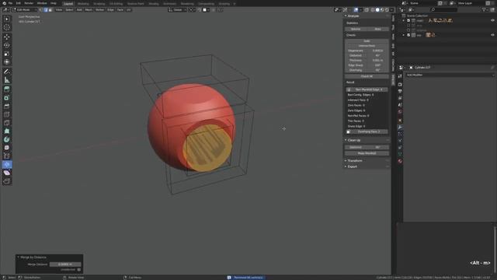The width and height of the screenshot is (497, 280).
Task: Click the Intersections check button
Action: tap(367, 46)
